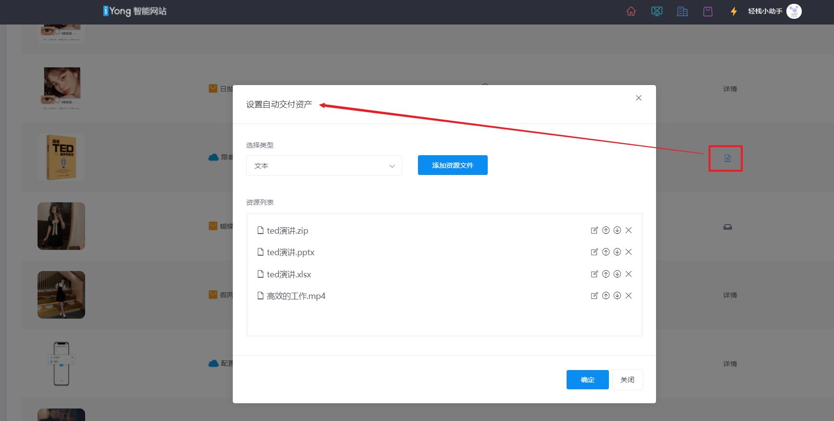834x421 pixels.
Task: Confirm with the 确定 button
Action: [588, 380]
